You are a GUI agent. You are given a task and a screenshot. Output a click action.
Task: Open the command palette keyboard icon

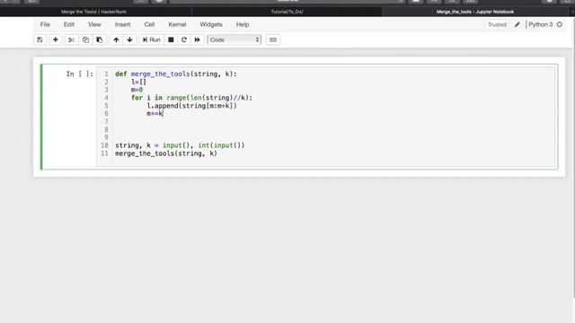[x=273, y=39]
